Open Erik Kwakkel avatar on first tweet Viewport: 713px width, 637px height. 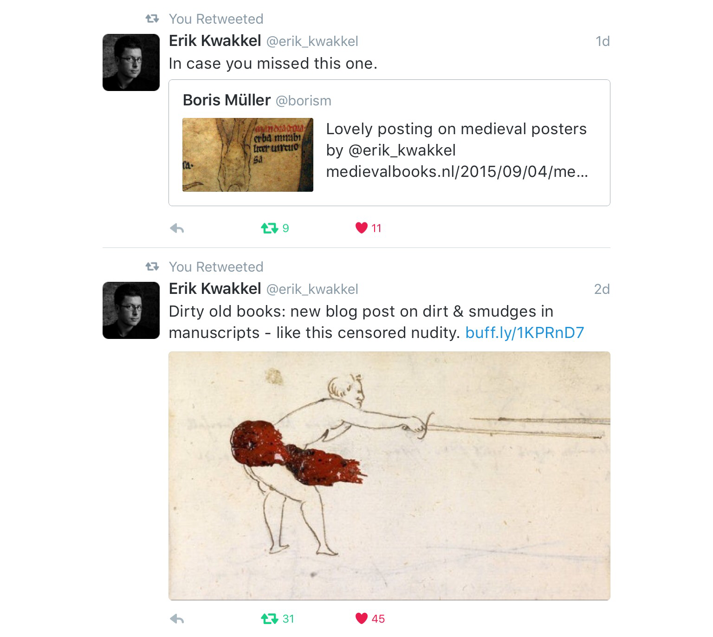pyautogui.click(x=131, y=62)
